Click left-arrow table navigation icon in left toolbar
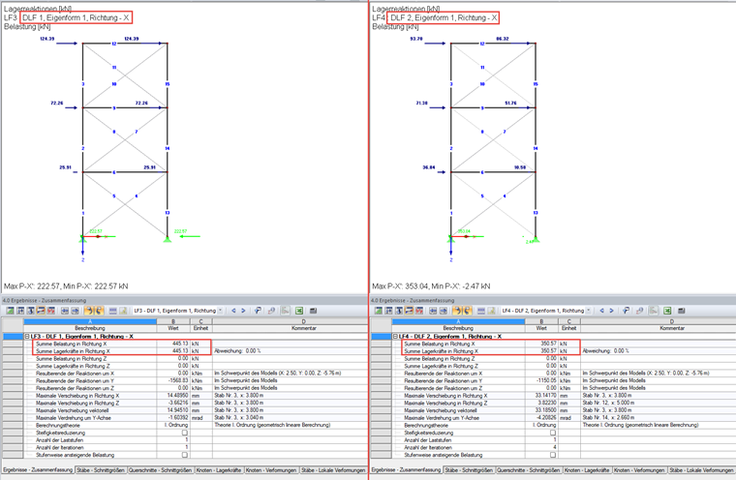This screenshot has height=480, width=736. [65, 311]
